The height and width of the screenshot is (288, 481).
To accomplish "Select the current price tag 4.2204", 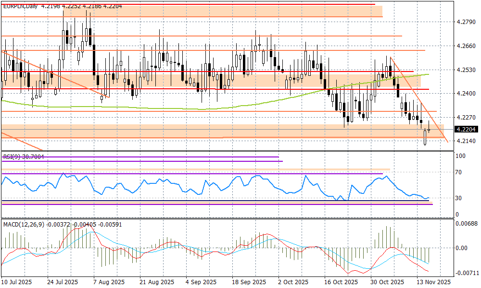I will (466, 129).
